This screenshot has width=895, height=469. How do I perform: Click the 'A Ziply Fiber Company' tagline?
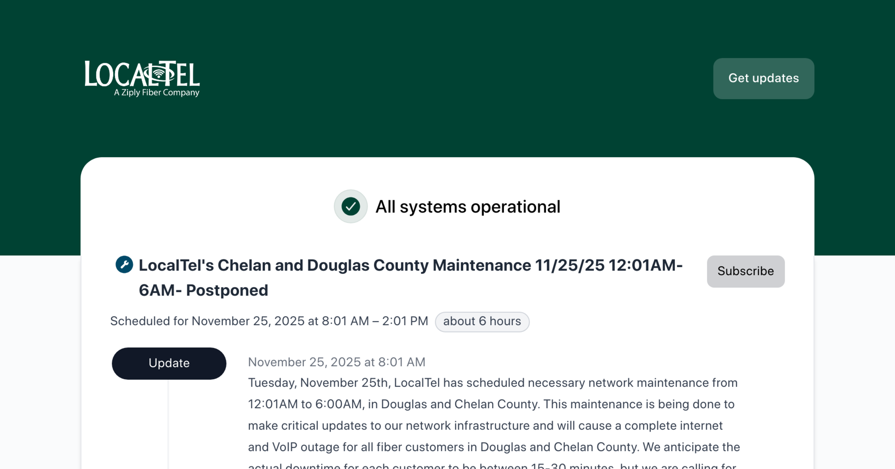tap(157, 93)
